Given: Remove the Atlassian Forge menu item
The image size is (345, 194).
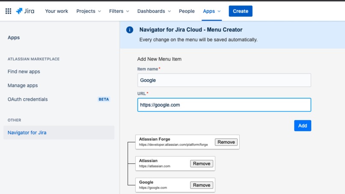Looking at the screenshot, I should pos(226,142).
